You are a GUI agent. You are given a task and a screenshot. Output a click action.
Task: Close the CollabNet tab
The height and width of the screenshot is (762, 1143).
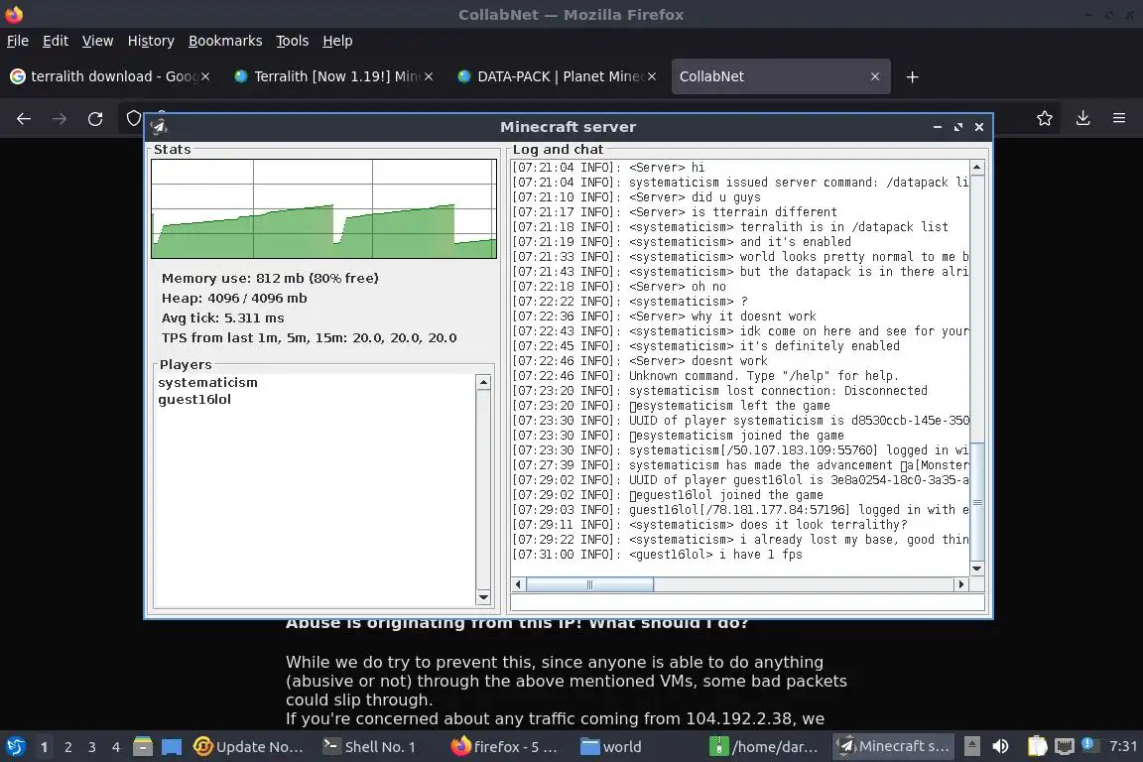(x=875, y=76)
